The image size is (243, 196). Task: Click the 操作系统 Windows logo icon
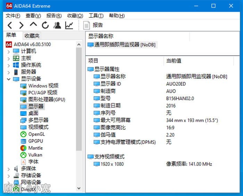16,65
